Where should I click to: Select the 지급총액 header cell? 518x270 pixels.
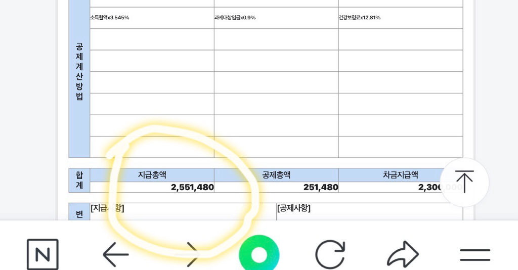click(x=152, y=175)
